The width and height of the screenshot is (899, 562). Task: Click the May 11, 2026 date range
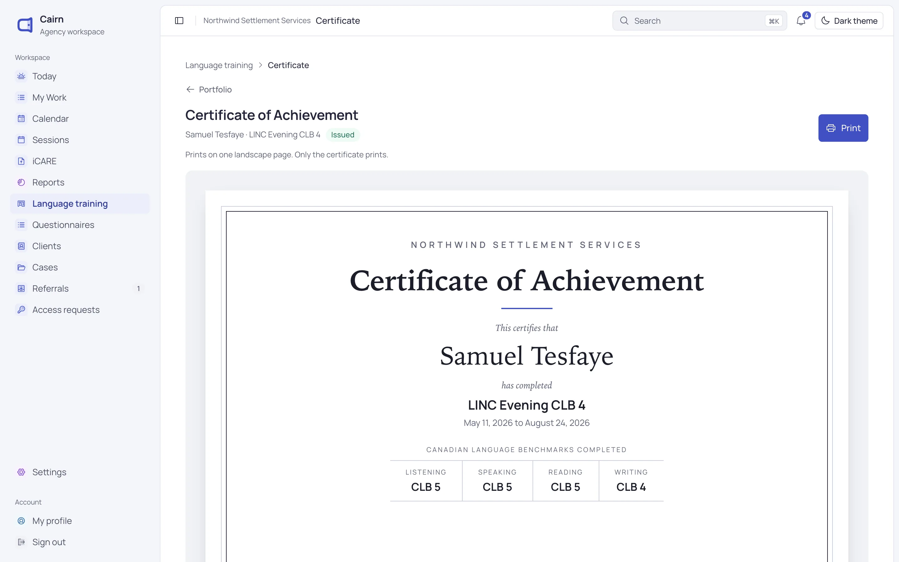[x=526, y=423]
